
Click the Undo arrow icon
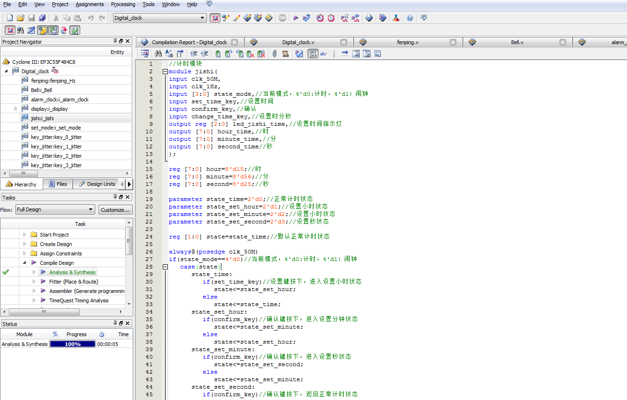click(x=91, y=18)
